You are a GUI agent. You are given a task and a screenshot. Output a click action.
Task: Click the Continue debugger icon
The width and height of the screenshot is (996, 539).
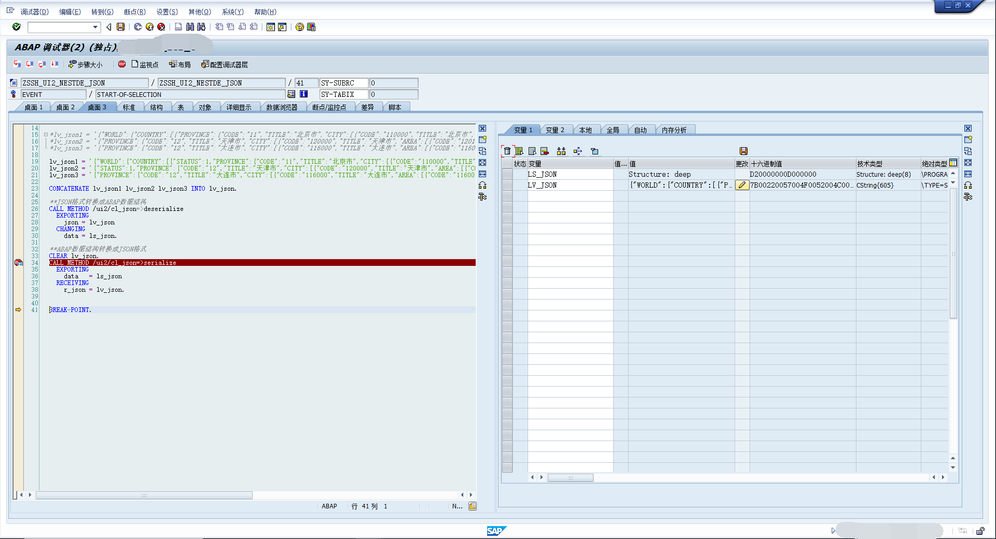[54, 64]
